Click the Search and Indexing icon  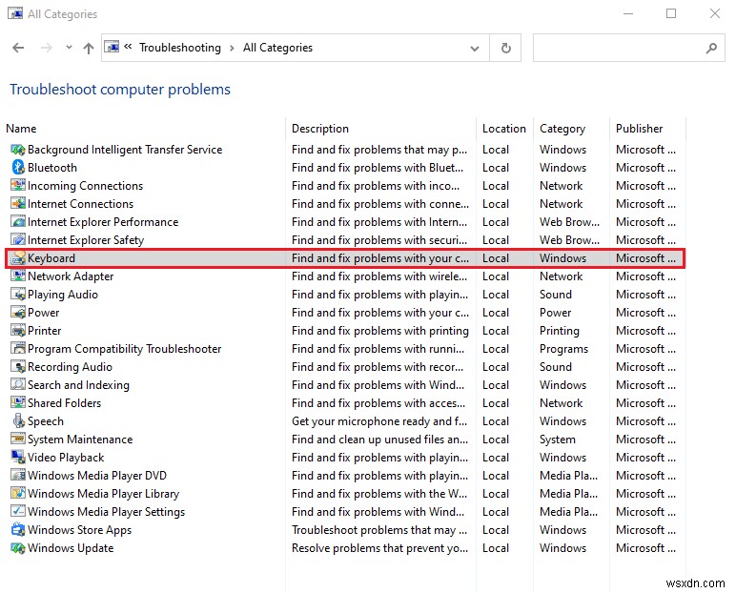coord(18,385)
